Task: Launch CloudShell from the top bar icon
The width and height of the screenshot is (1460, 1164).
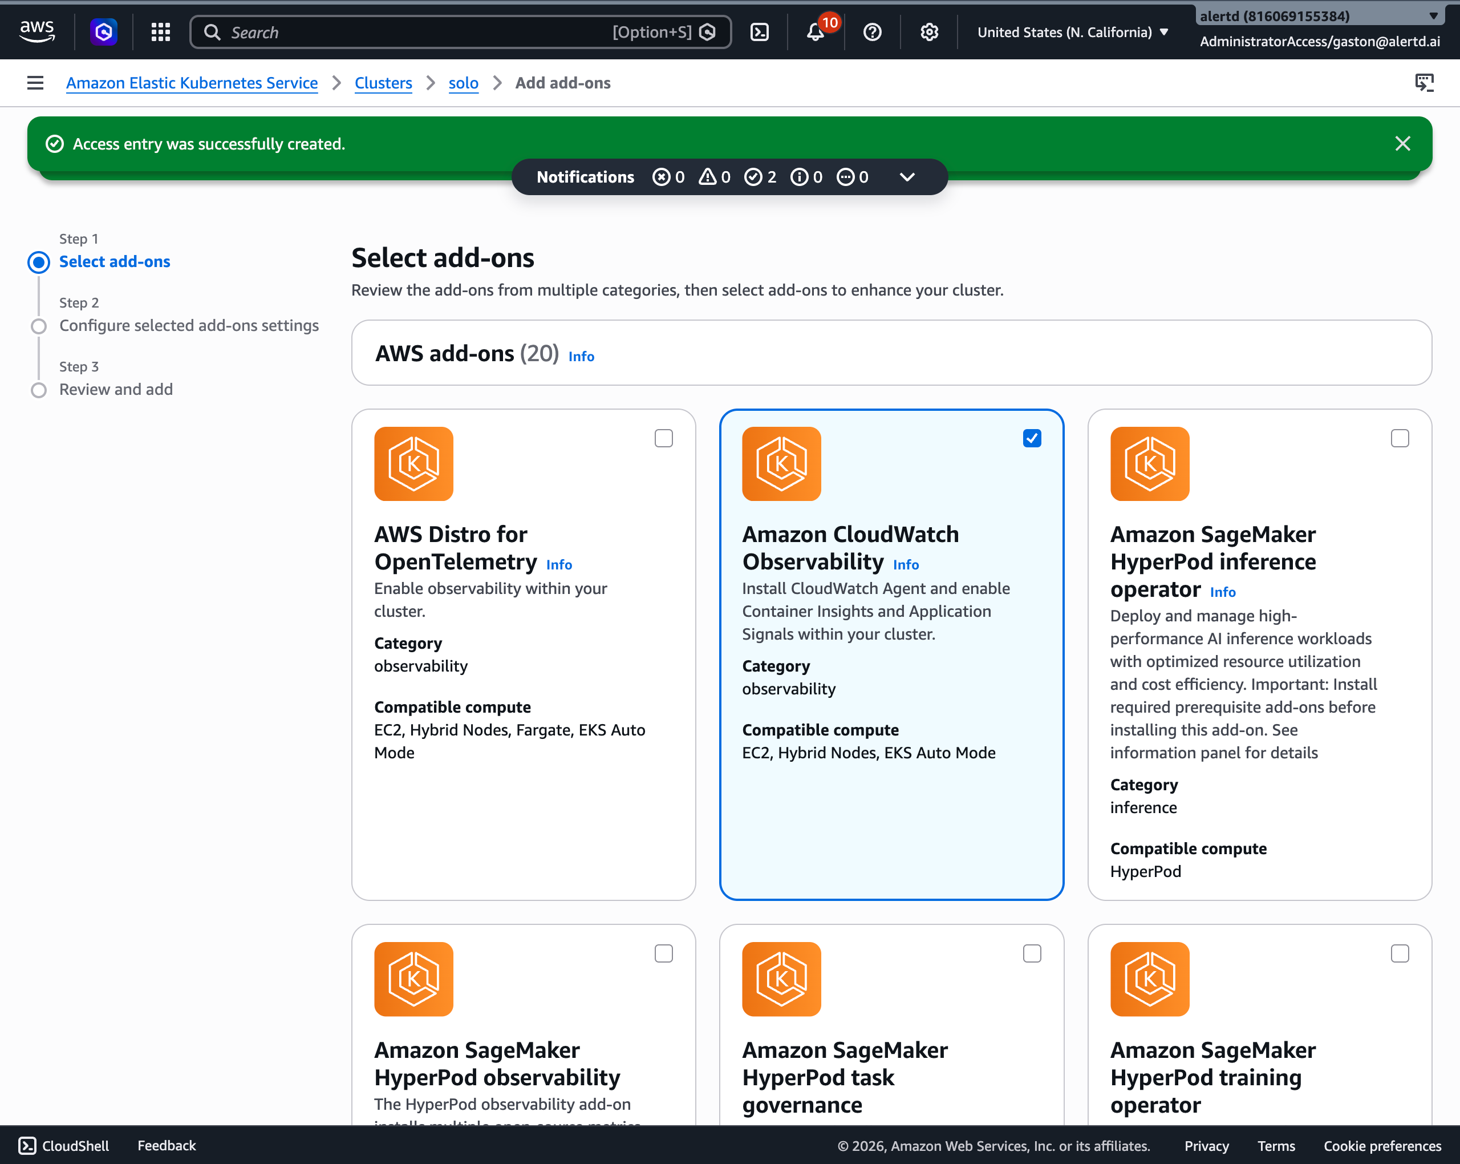Action: [x=760, y=32]
